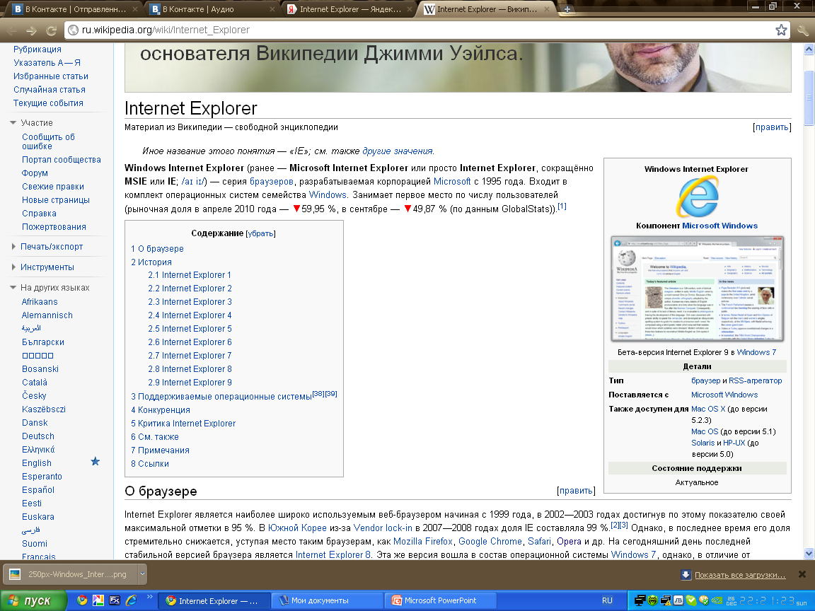The width and height of the screenshot is (815, 611).
Task: Expand hidden quick launch icons chevron
Action: [x=149, y=596]
